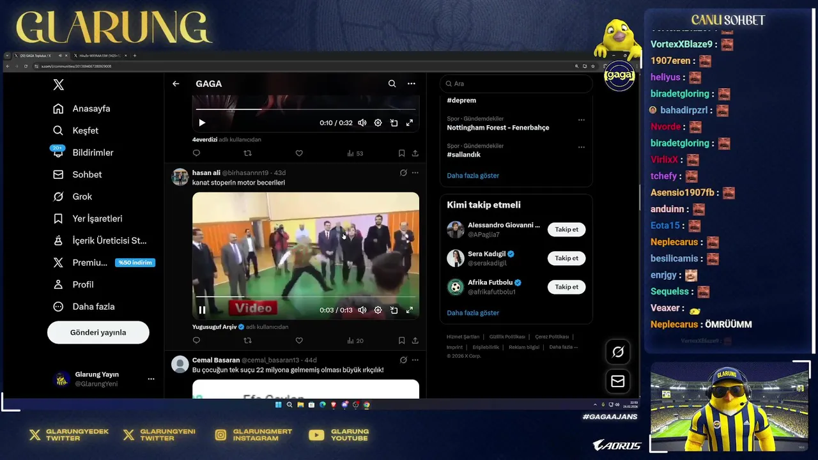Viewport: 818px width, 460px height.
Task: Enter fullscreen on the 0:32 video
Action: [410, 123]
